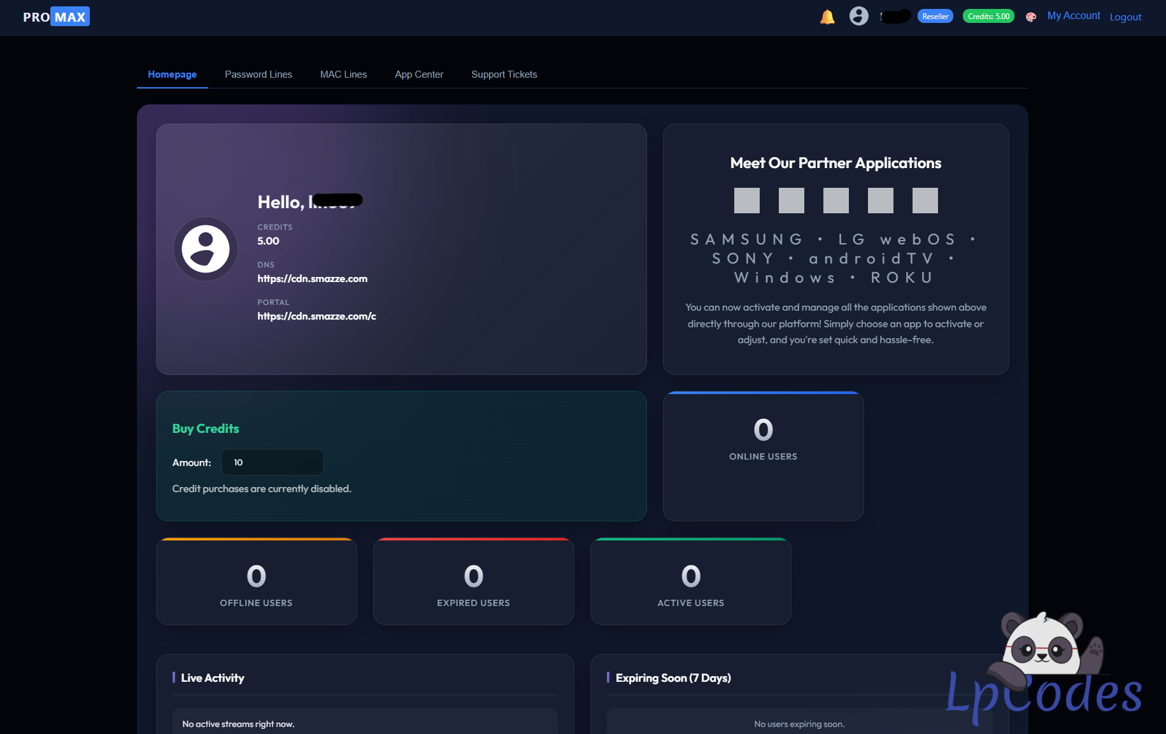
Task: Go to the App Center tab
Action: coord(418,74)
